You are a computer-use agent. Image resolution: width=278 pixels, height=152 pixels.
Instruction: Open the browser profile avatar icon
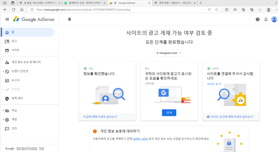[x=268, y=10]
